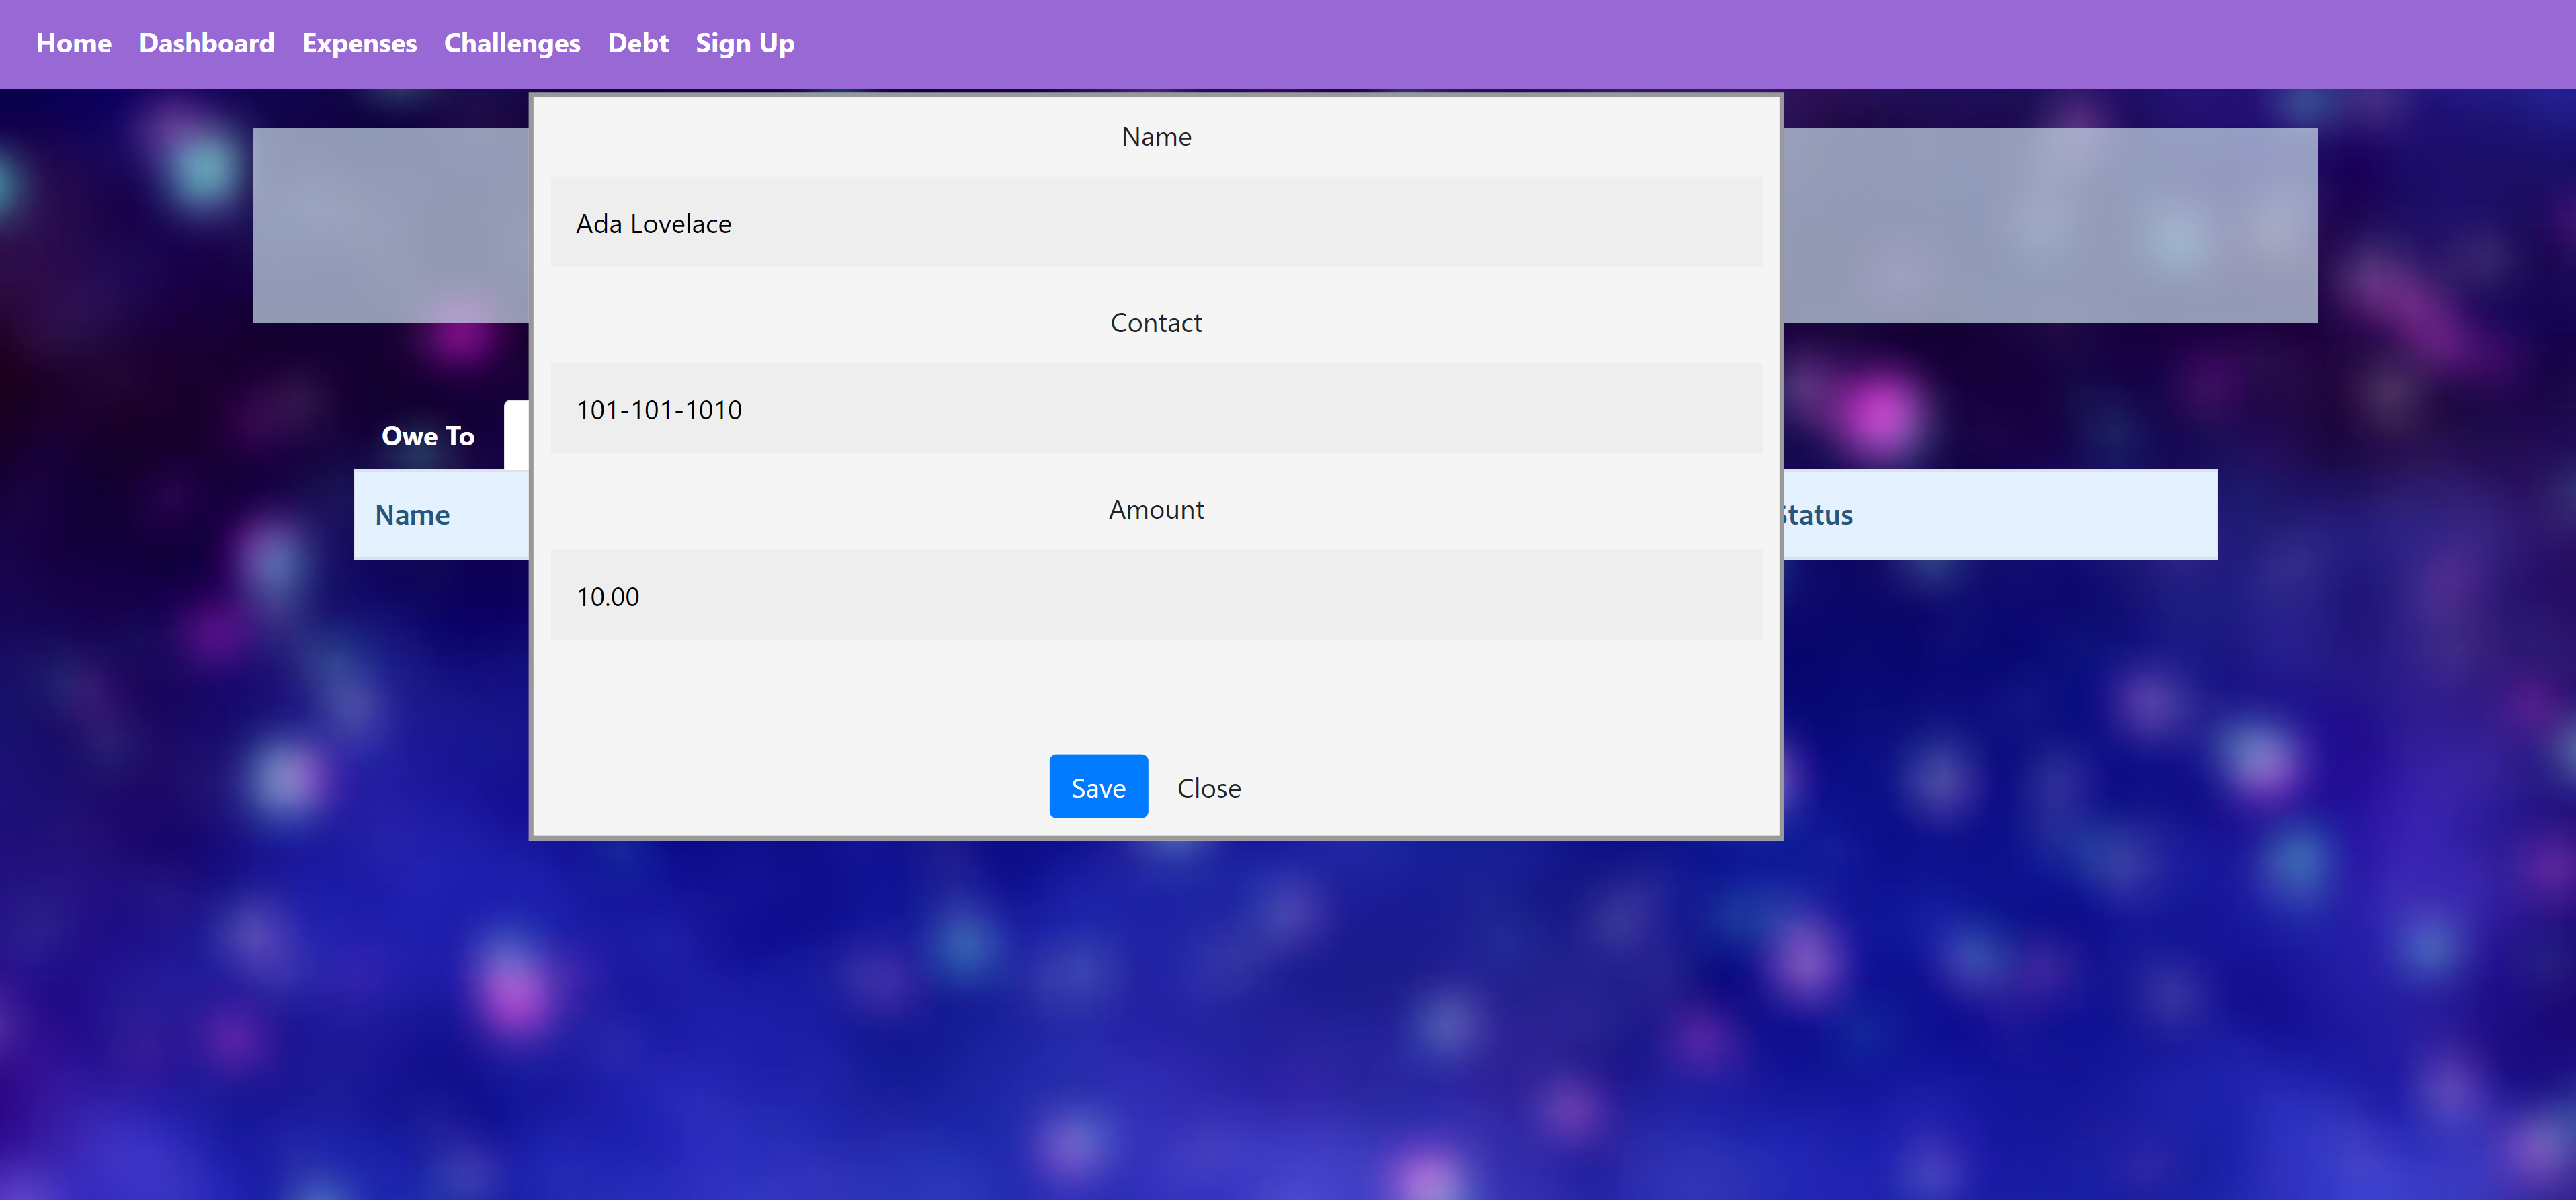Dismiss the dialog with the Close button

[x=1208, y=787]
